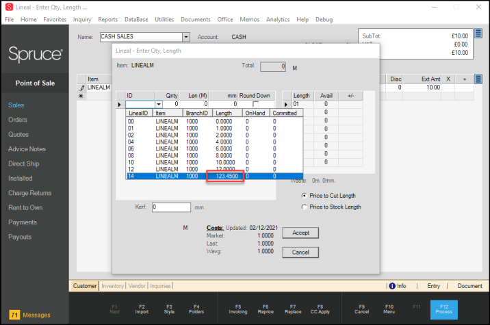Open the grid menu icon beside Ext Amt

pos(478,79)
